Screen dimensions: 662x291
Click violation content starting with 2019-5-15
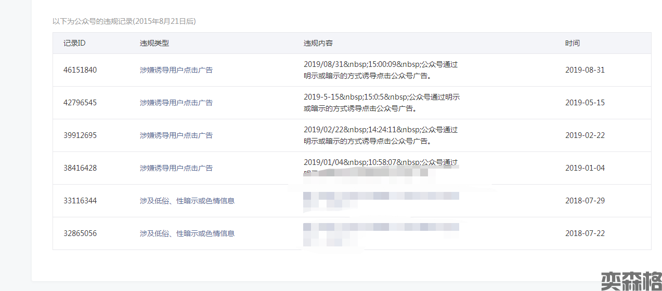point(381,103)
